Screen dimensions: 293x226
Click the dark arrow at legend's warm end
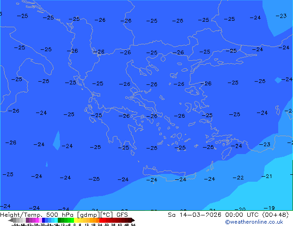pyautogui.click(x=133, y=220)
